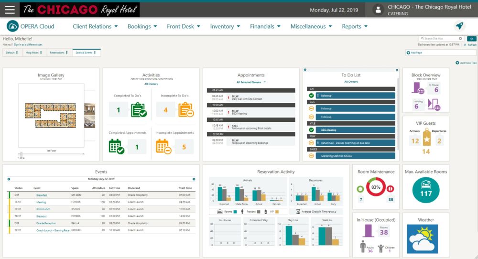The width and height of the screenshot is (478, 259).
Task: Click in the Search Site Map field
Action: (440, 38)
